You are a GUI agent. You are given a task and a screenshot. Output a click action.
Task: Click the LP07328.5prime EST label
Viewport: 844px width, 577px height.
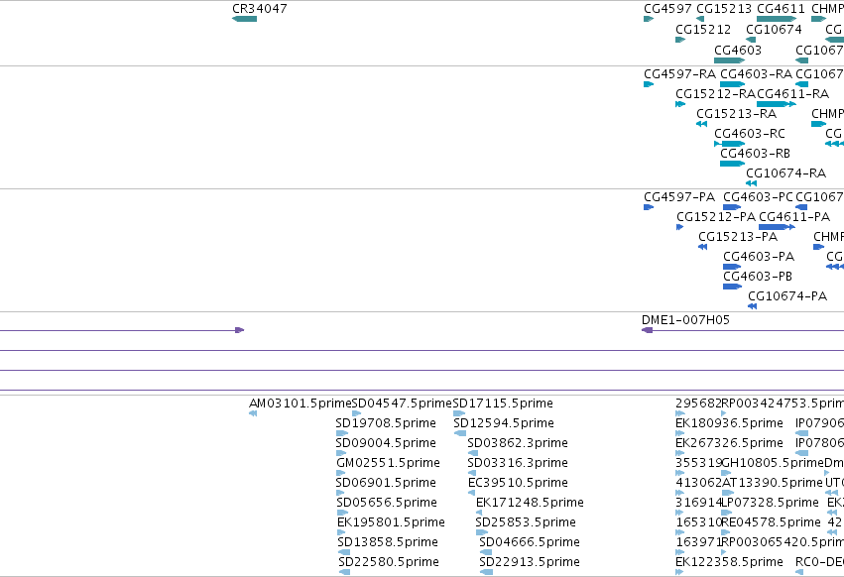pyautogui.click(x=770, y=503)
